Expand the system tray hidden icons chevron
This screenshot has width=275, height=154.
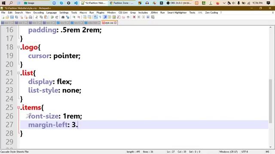click(x=224, y=3)
